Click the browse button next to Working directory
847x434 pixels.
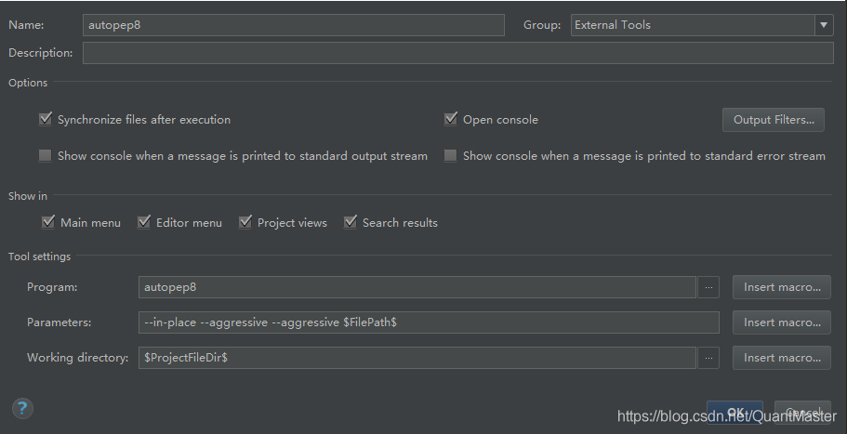709,358
